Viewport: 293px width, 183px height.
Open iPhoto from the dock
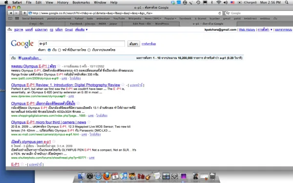tap(132, 176)
